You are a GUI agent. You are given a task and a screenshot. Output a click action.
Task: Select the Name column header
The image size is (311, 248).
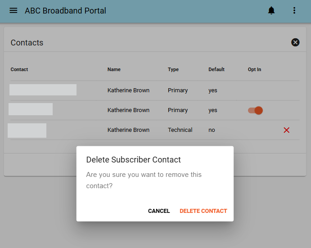114,69
